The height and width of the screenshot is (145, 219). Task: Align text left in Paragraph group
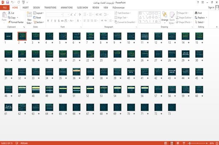click(x=85, y=21)
